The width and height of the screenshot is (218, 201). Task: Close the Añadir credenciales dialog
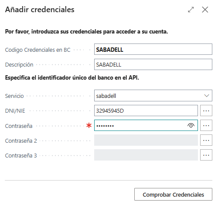click(x=205, y=10)
